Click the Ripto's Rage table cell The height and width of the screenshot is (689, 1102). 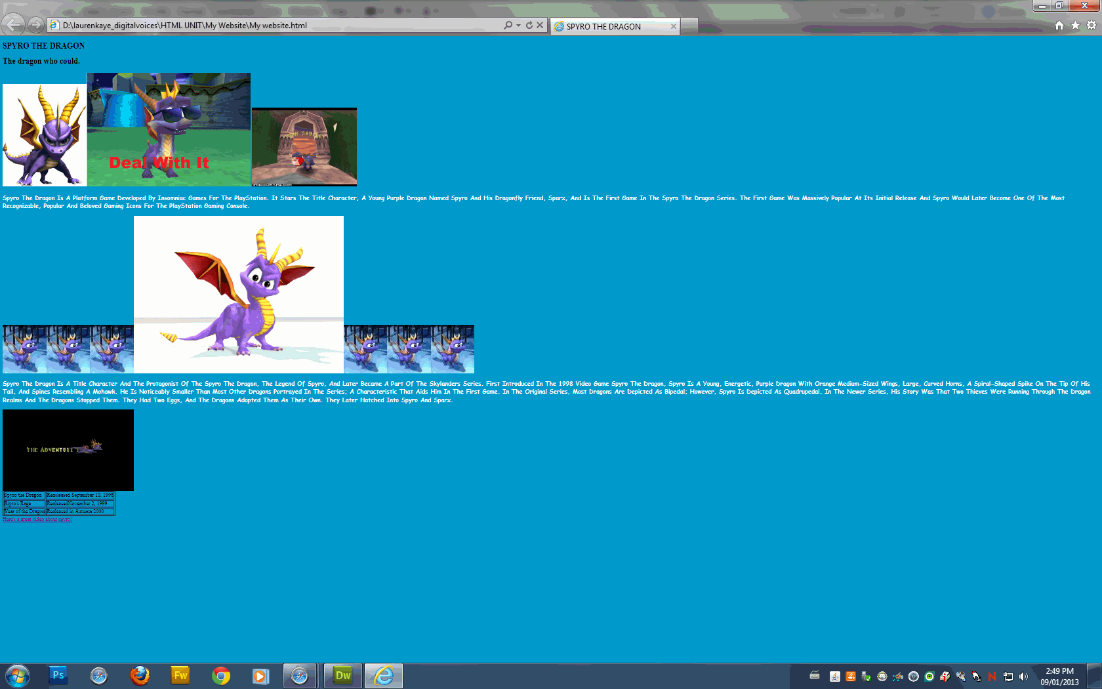(24, 503)
